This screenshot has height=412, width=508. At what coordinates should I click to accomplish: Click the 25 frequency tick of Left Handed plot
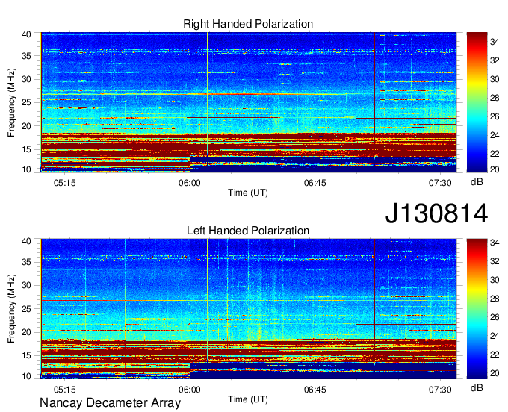click(x=26, y=309)
